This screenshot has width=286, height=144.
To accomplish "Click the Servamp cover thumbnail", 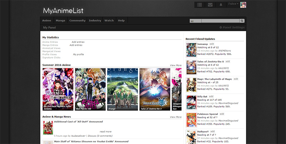I will pyautogui.click(x=191, y=50).
